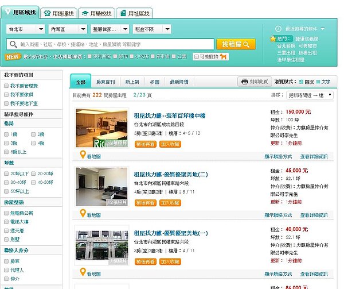
Task: Check 我不要管理費 option
Action: (6, 86)
